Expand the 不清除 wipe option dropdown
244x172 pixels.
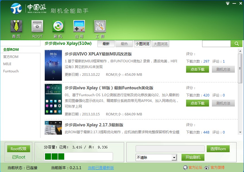click(x=174, y=158)
